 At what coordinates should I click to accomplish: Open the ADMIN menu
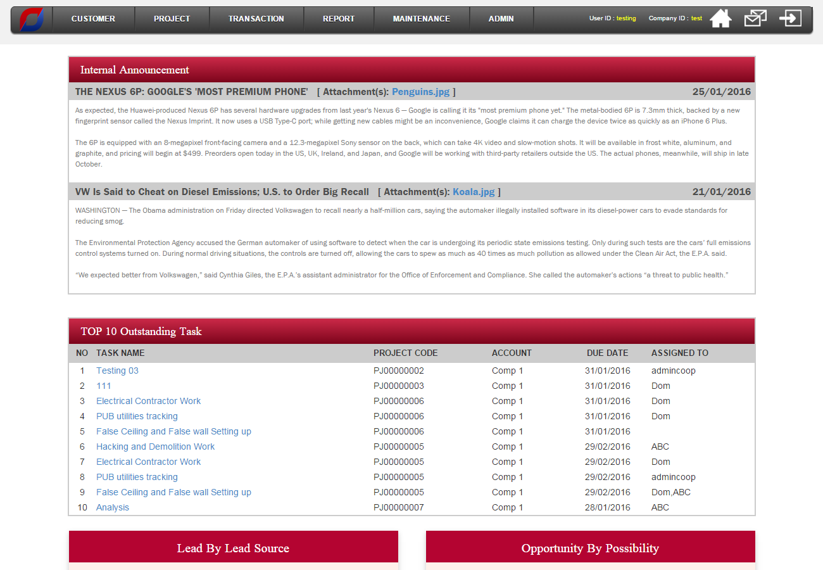click(501, 19)
